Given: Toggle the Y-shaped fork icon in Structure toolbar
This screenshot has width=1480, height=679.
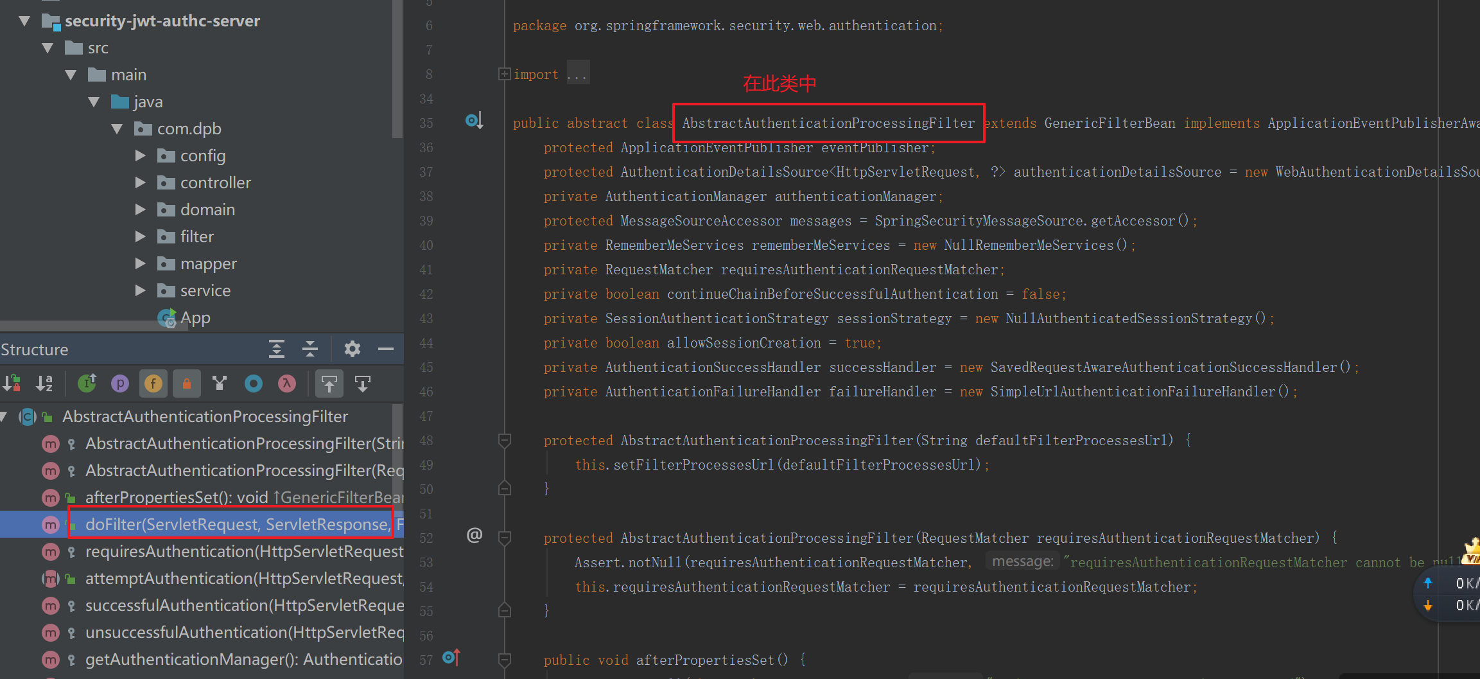Looking at the screenshot, I should coord(220,384).
